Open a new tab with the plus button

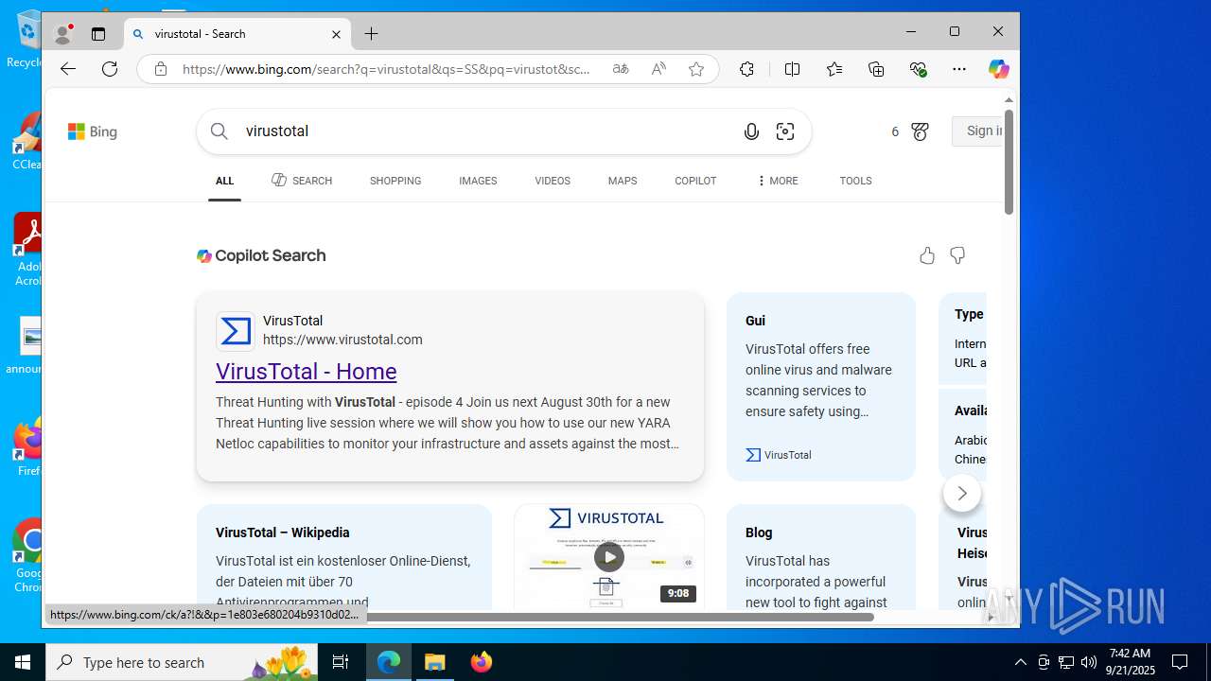[x=372, y=34]
